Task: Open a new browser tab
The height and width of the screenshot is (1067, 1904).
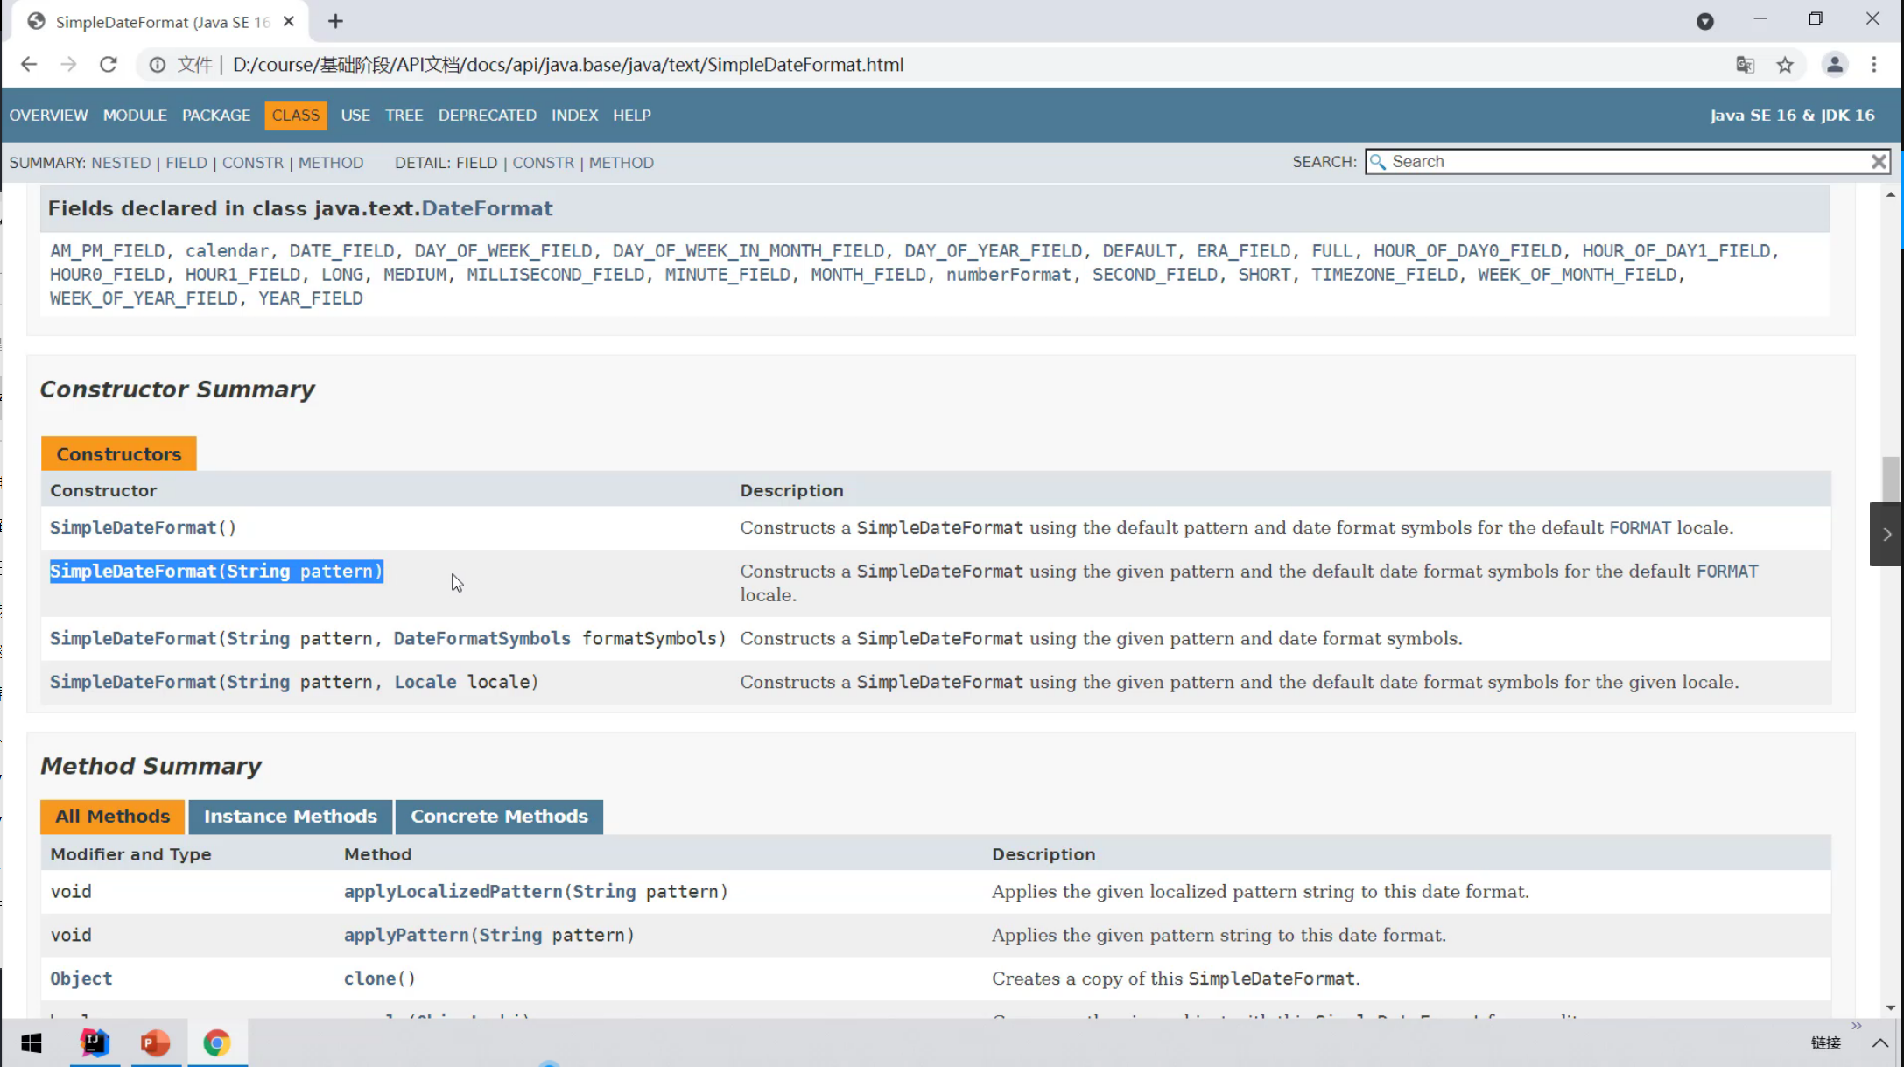Action: pyautogui.click(x=335, y=21)
